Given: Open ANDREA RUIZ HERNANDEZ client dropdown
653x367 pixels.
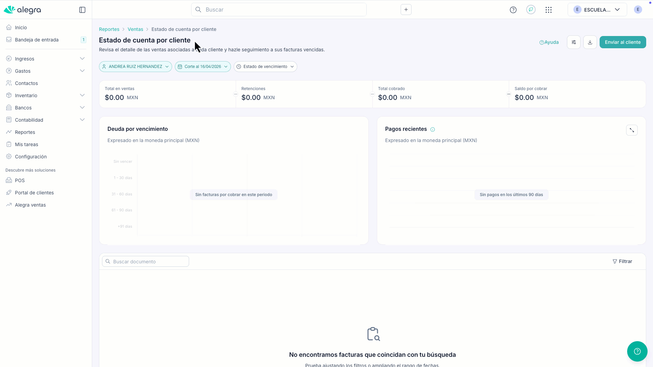Looking at the screenshot, I should 135,67.
